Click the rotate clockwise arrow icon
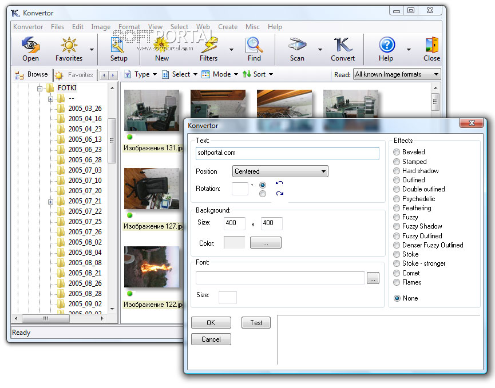 [x=279, y=193]
